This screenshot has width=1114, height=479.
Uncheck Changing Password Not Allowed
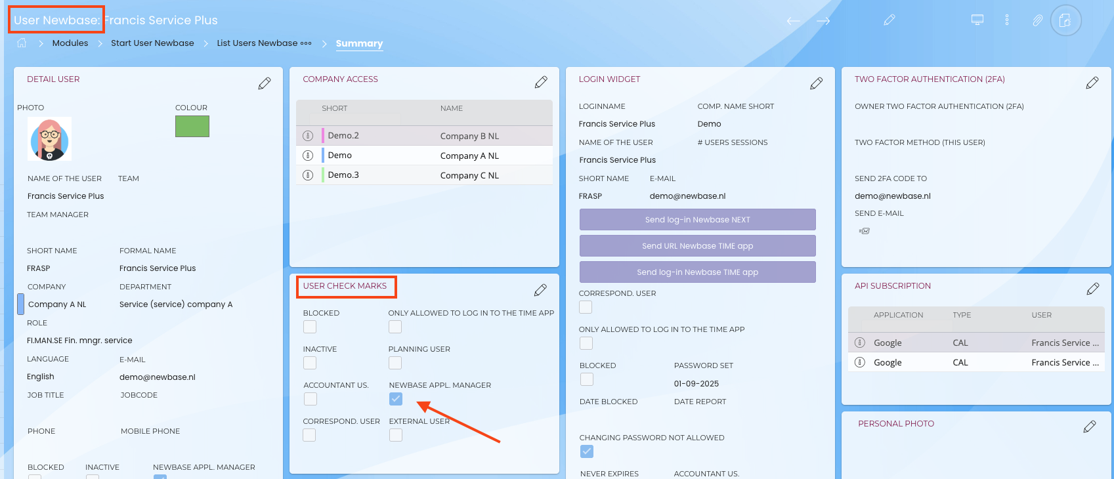pyautogui.click(x=587, y=451)
